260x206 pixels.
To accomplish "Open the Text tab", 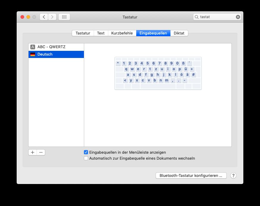I will [x=101, y=33].
